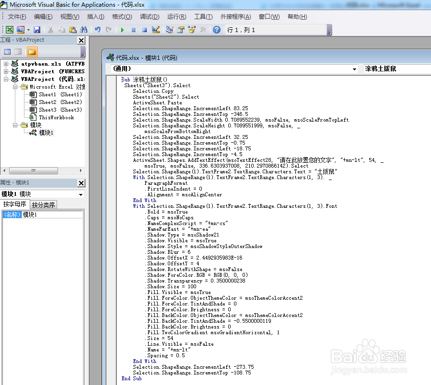
Task: Switch to 按分类序 tab
Action: pyautogui.click(x=43, y=205)
